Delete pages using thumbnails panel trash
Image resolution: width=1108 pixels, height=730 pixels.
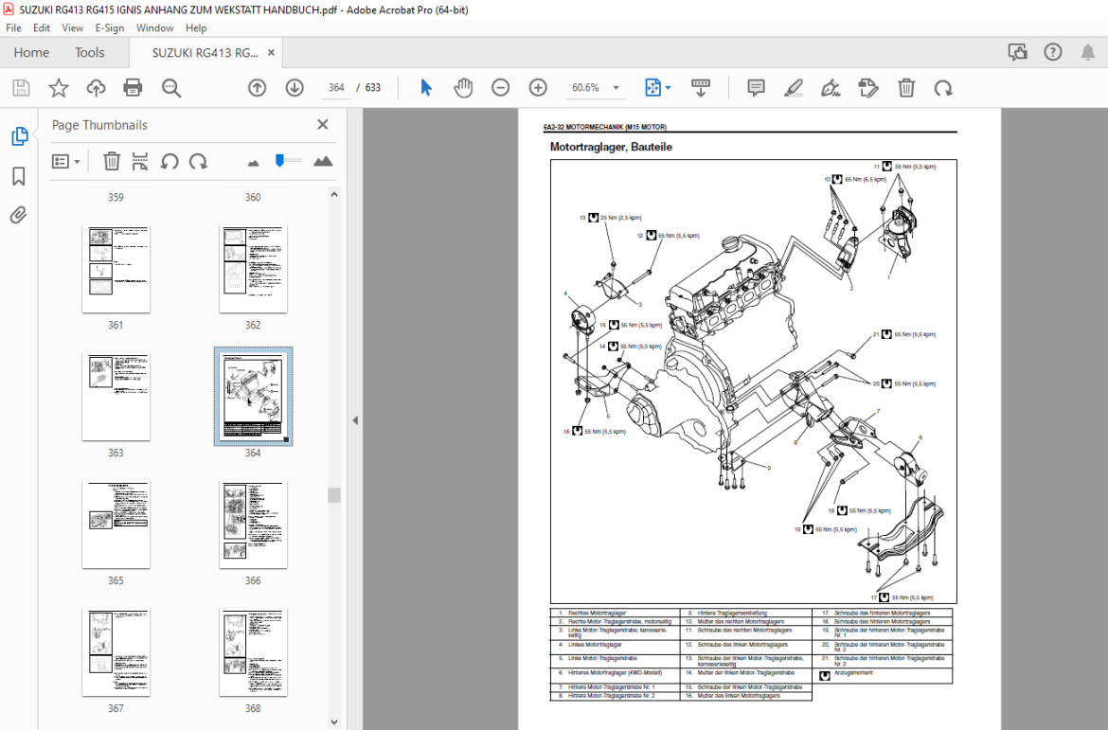(112, 161)
